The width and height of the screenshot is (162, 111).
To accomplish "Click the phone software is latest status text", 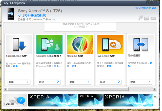I will tap(34, 16).
